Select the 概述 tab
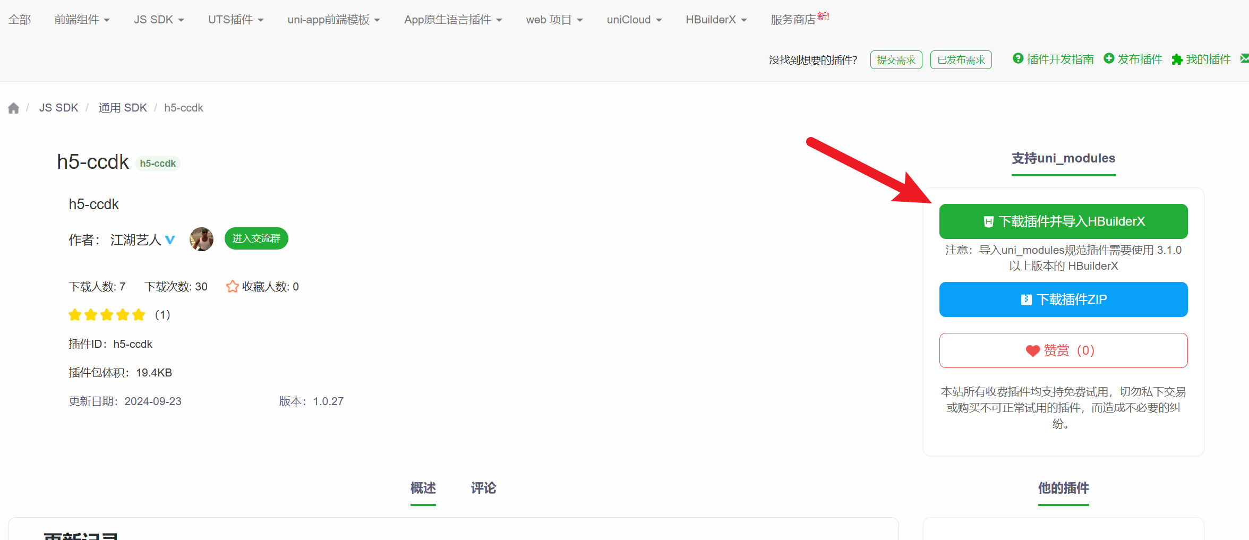This screenshot has width=1249, height=540. (423, 488)
